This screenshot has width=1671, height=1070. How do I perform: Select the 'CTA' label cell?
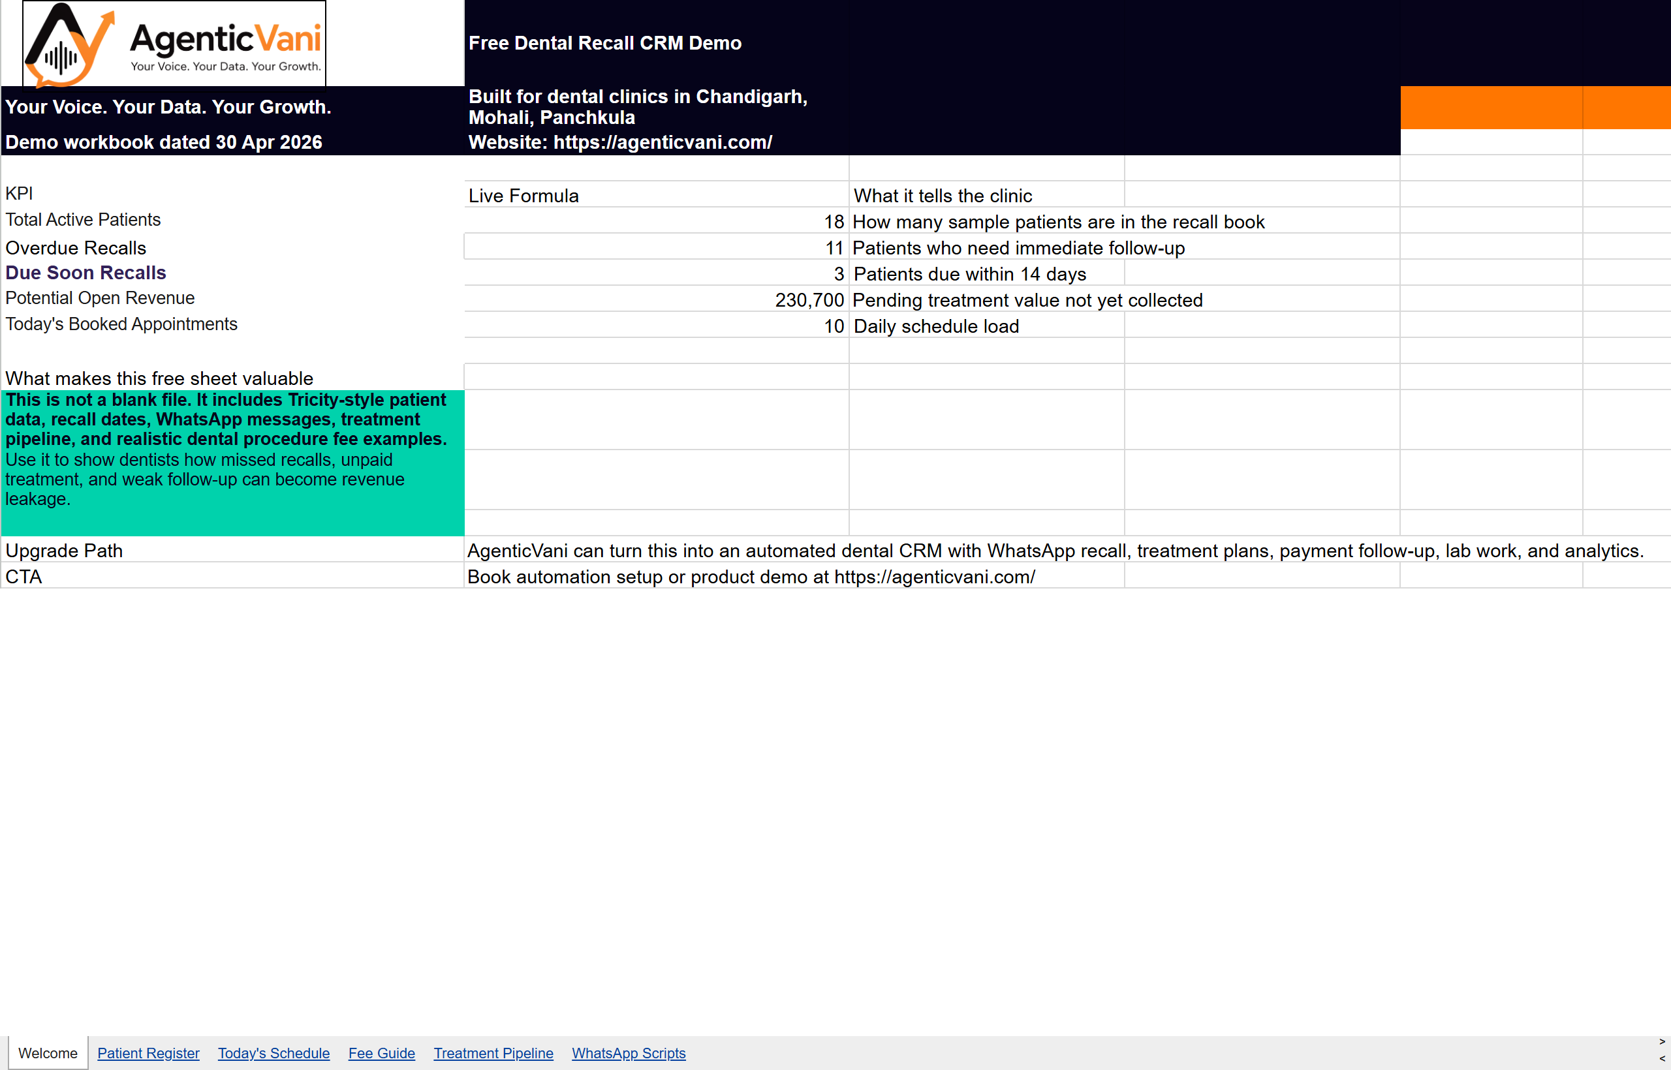click(233, 576)
